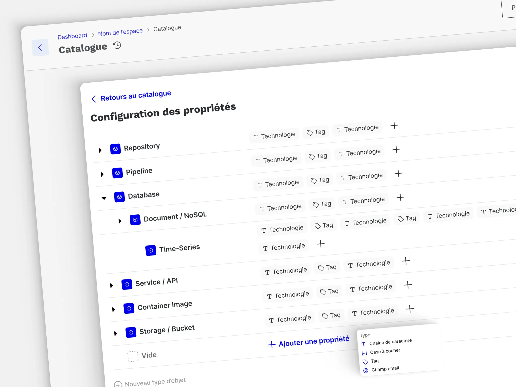The width and height of the screenshot is (516, 387).
Task: Open the history clock icon next to Catalogue
Action: click(x=117, y=45)
